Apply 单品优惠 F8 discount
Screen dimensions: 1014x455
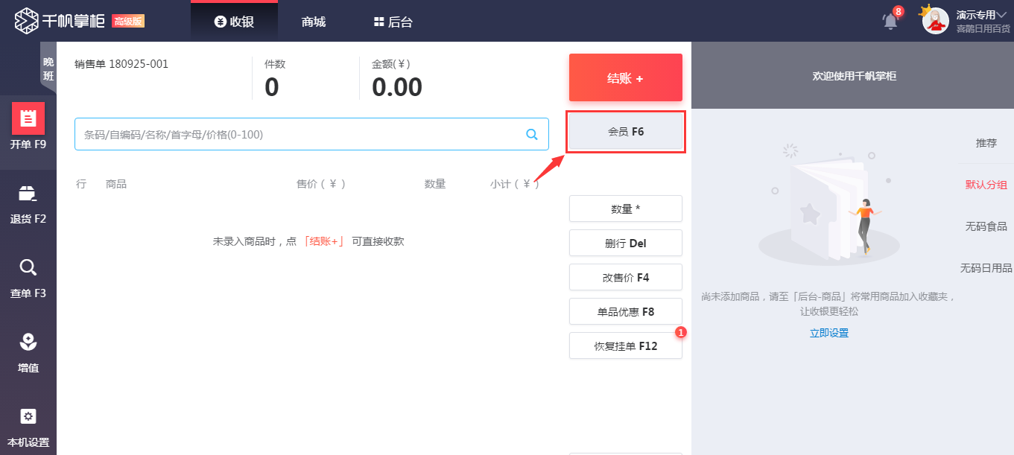(625, 311)
